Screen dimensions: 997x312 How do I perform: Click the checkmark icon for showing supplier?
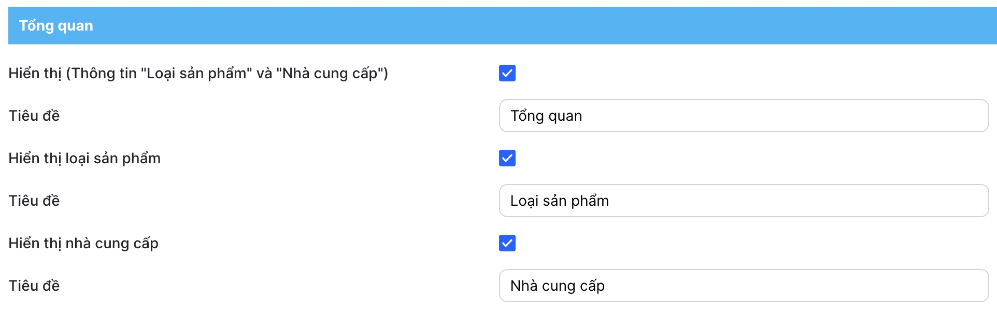click(507, 243)
